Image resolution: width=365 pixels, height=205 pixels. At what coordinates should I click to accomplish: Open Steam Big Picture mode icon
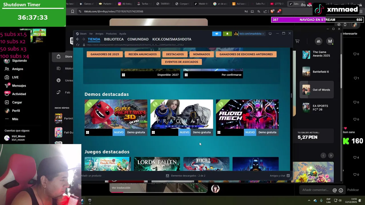pyautogui.click(x=270, y=34)
